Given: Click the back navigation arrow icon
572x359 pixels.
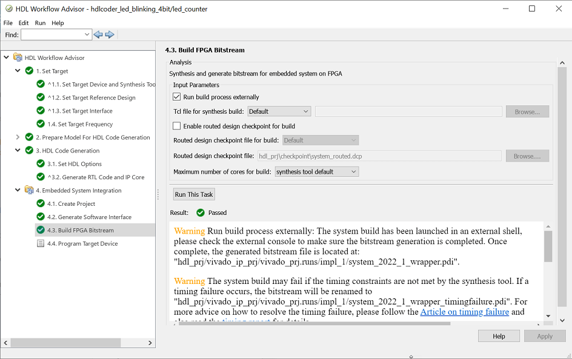Looking at the screenshot, I should [x=98, y=35].
